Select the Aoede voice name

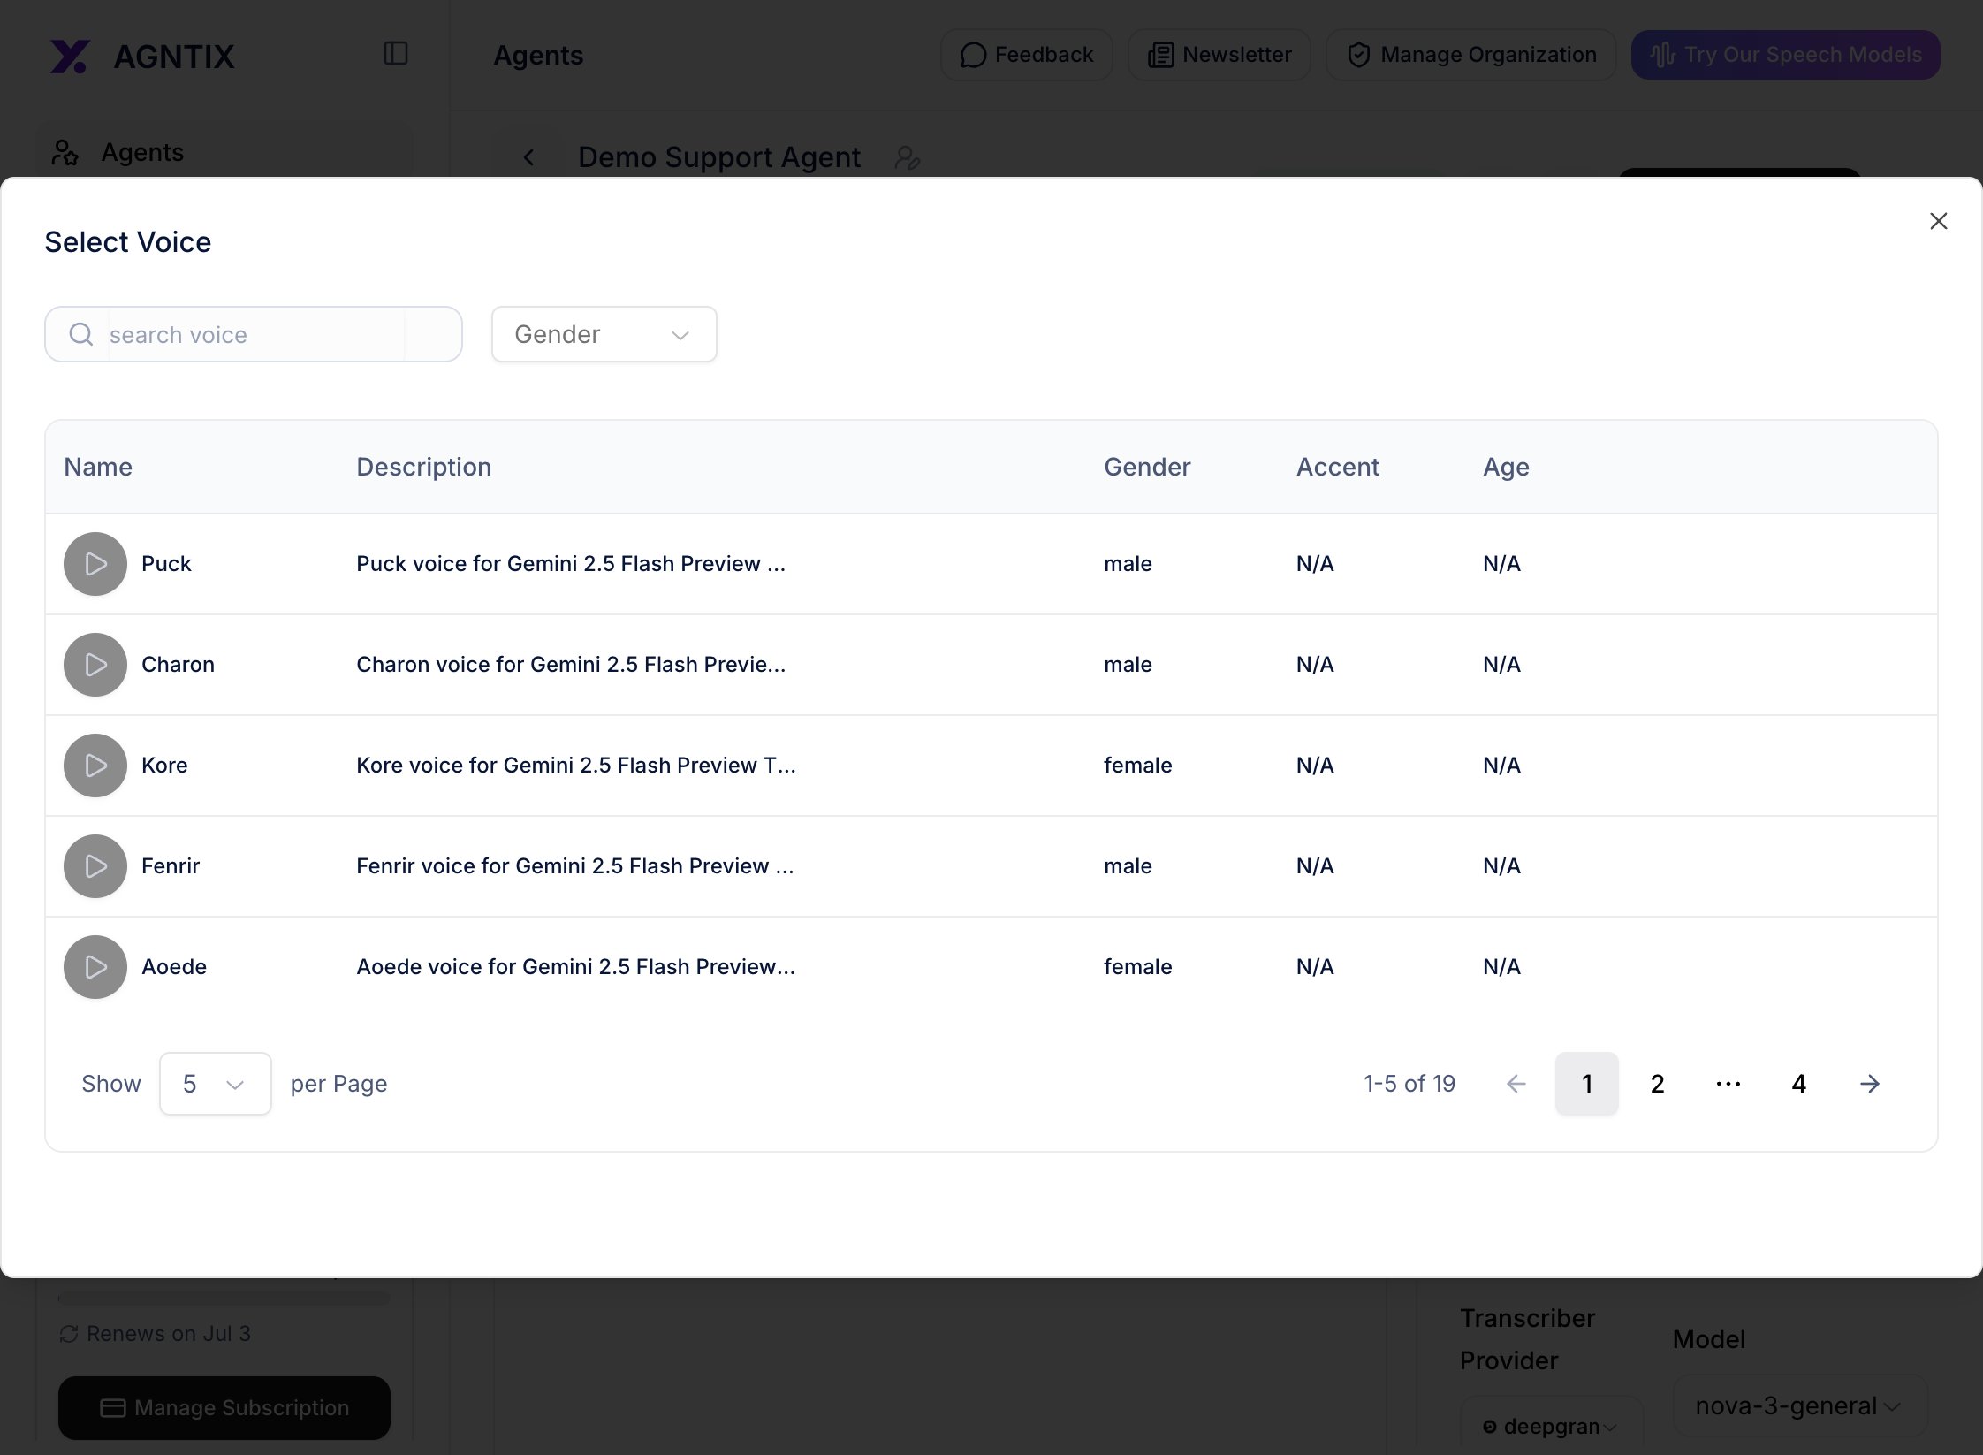pyautogui.click(x=174, y=967)
